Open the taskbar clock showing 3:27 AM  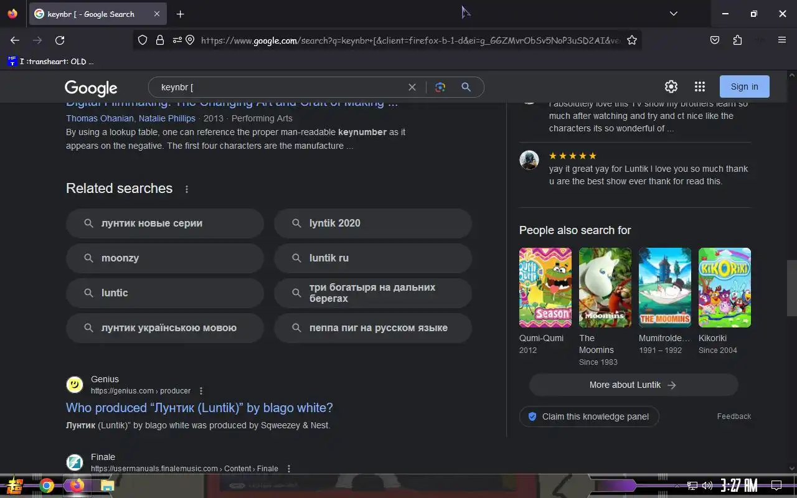[739, 486]
